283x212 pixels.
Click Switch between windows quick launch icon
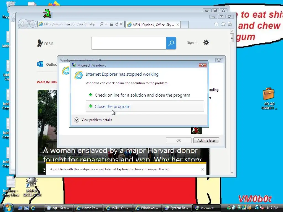coord(27,208)
